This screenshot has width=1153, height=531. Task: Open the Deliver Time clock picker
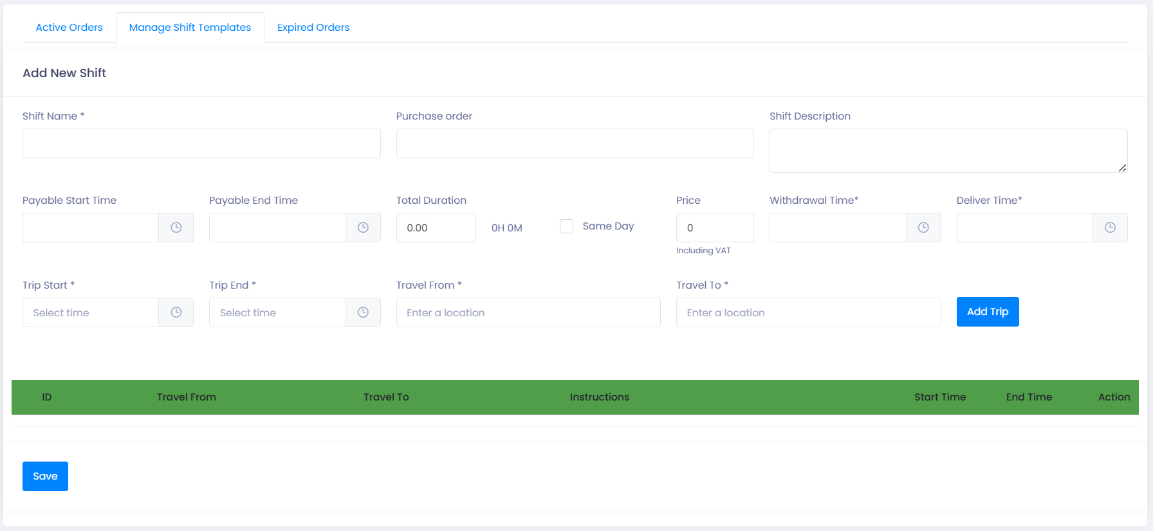click(x=1110, y=228)
